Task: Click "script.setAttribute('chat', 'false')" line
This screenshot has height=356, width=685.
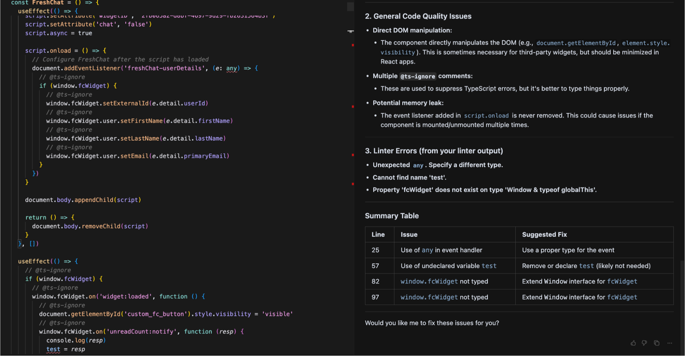Action: click(88, 24)
